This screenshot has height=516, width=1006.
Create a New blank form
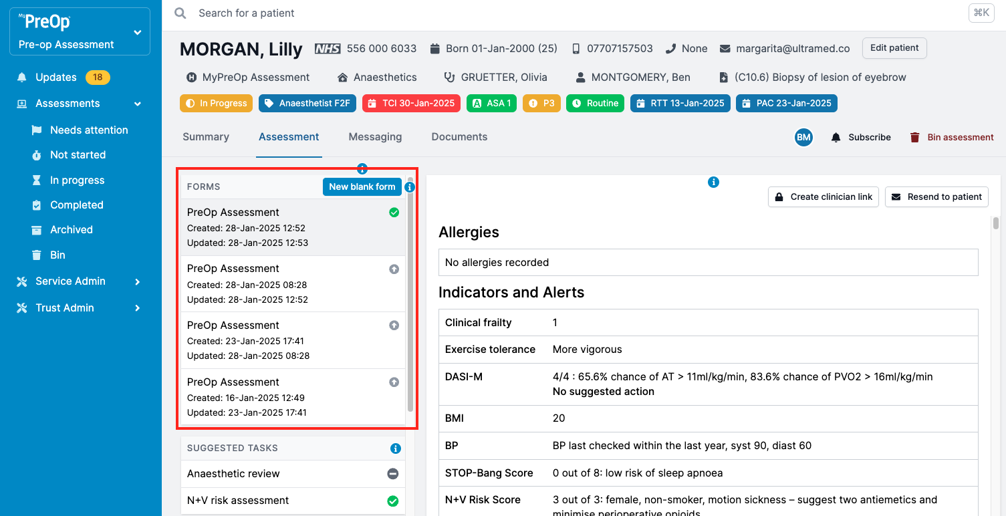(362, 187)
